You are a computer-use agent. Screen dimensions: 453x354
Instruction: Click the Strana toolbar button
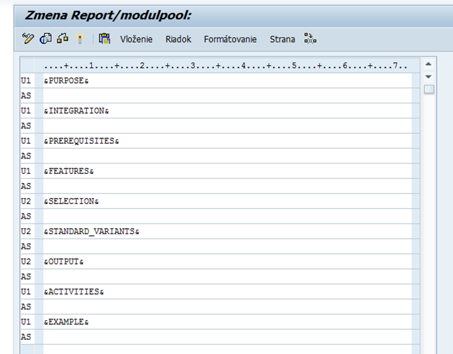click(x=282, y=39)
